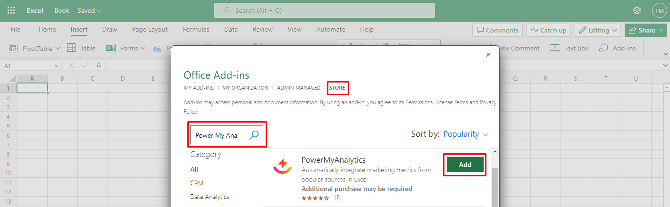
Task: Insert a PivotTable from the ribbon
Action: (35, 48)
